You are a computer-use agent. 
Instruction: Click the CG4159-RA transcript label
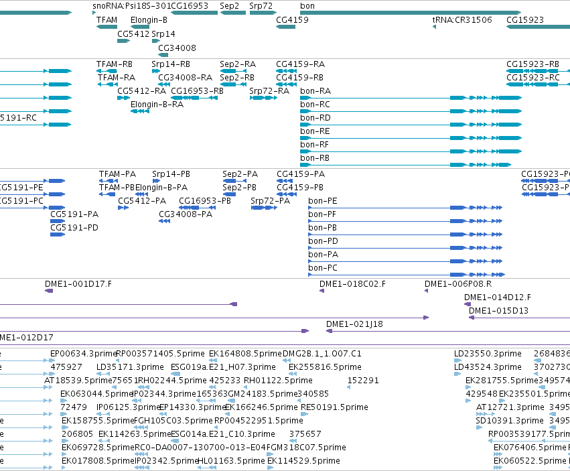[300, 64]
